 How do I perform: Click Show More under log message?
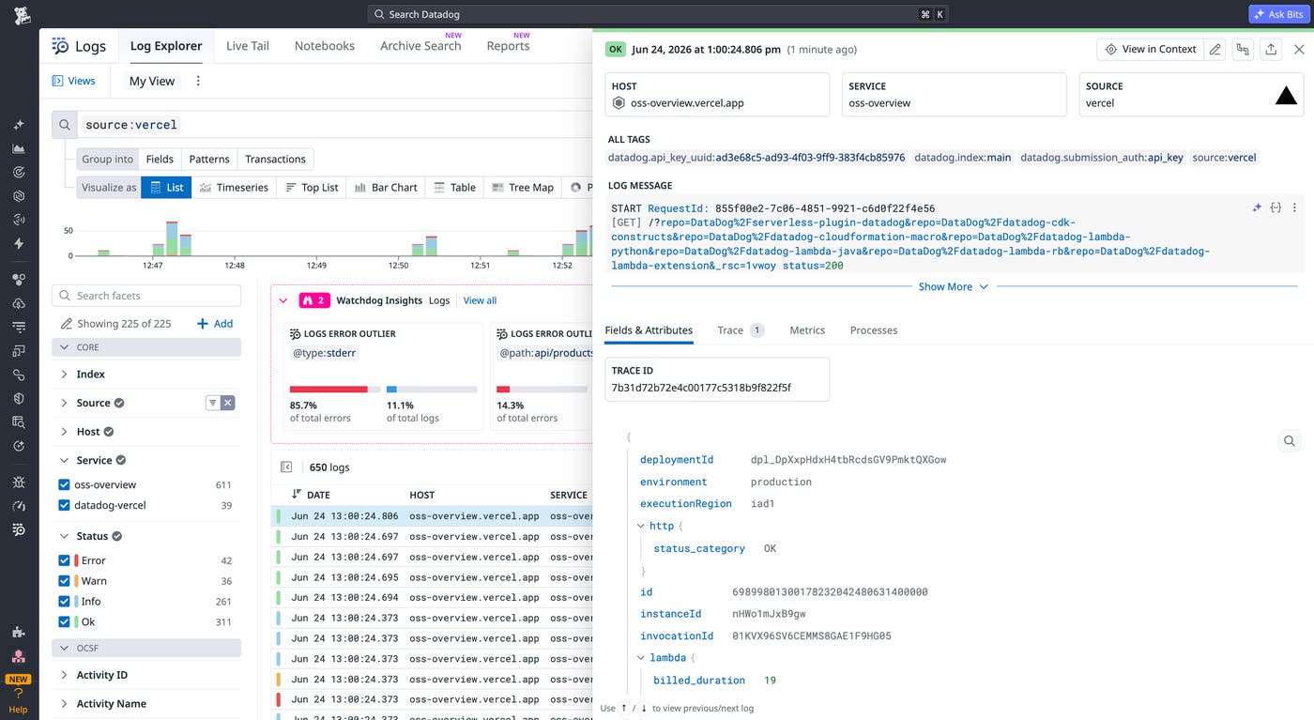coord(953,287)
